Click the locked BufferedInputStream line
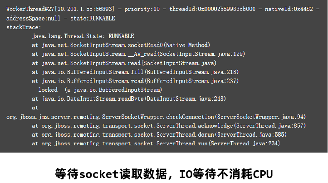 100,90
